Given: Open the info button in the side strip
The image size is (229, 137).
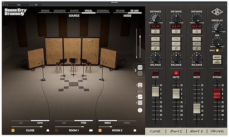Looking at the screenshot, I should pyautogui.click(x=140, y=110).
